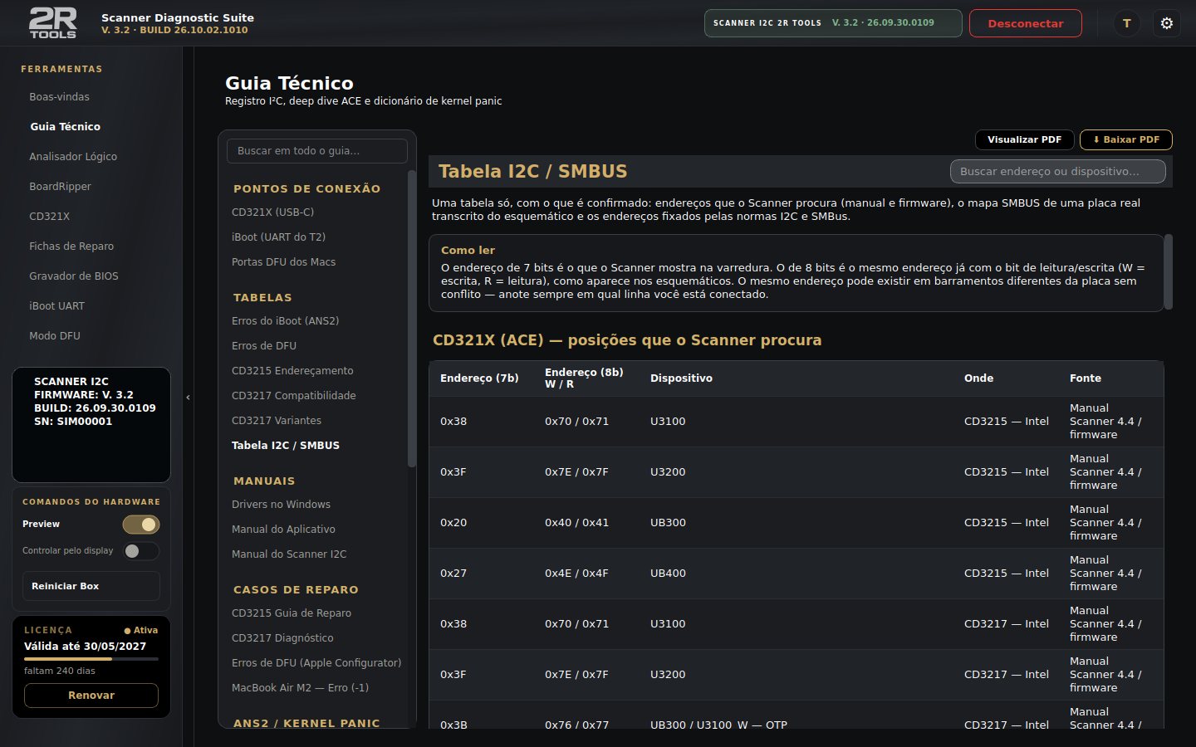Screen dimensions: 1196x747
Task: Focus the Buscar em todo o guia field
Action: point(316,151)
